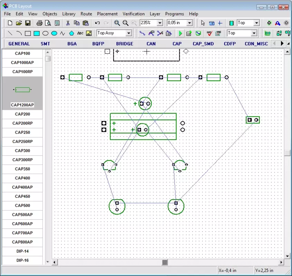Open the zoom percentage dropdown

click(x=160, y=23)
